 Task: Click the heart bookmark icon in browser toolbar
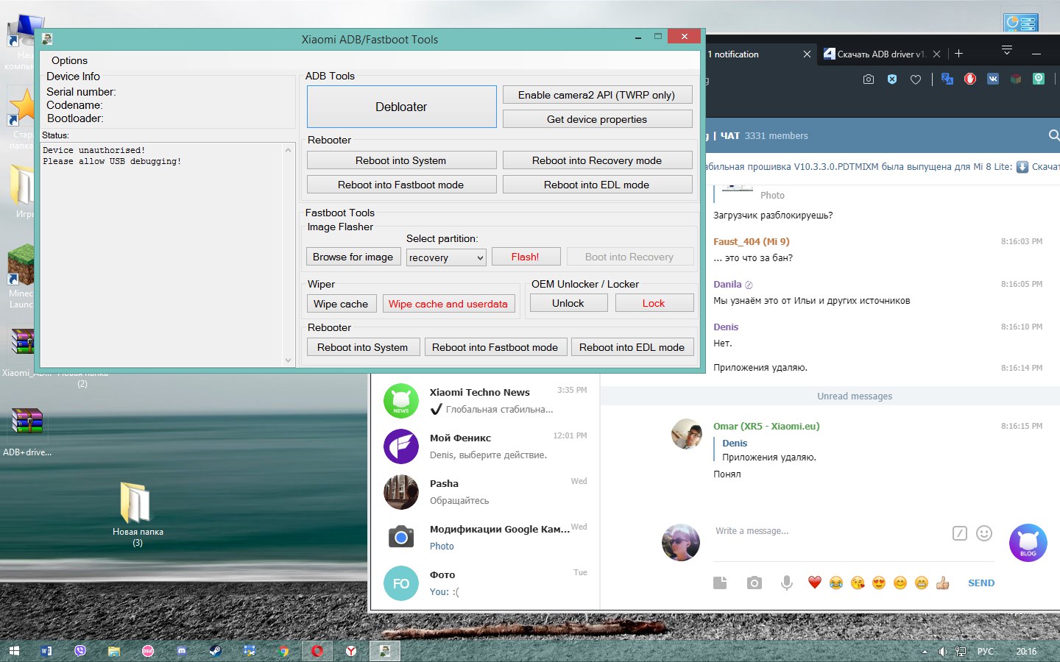click(916, 79)
